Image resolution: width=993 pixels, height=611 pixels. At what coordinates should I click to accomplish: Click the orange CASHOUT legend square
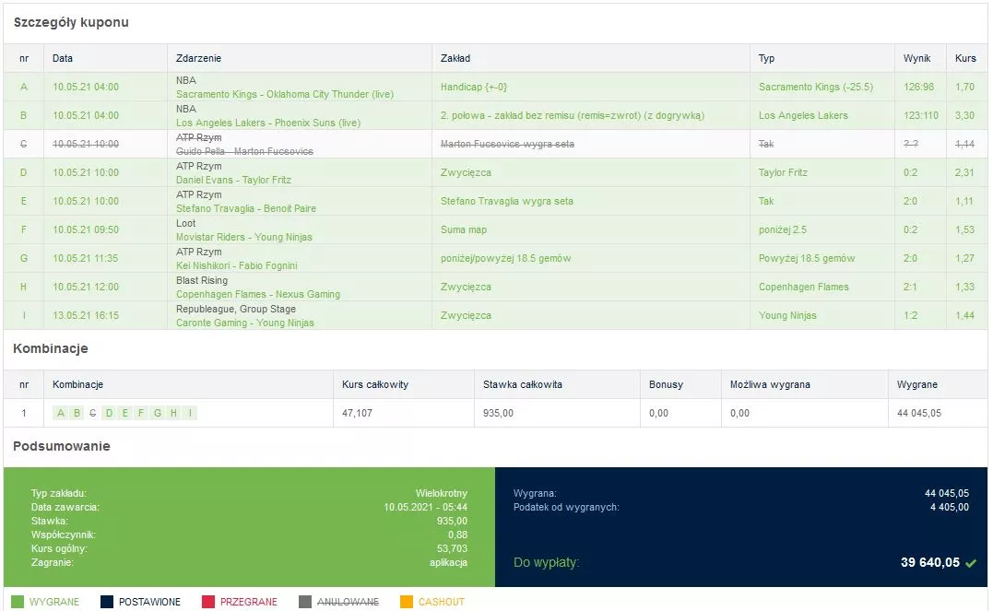point(407,602)
